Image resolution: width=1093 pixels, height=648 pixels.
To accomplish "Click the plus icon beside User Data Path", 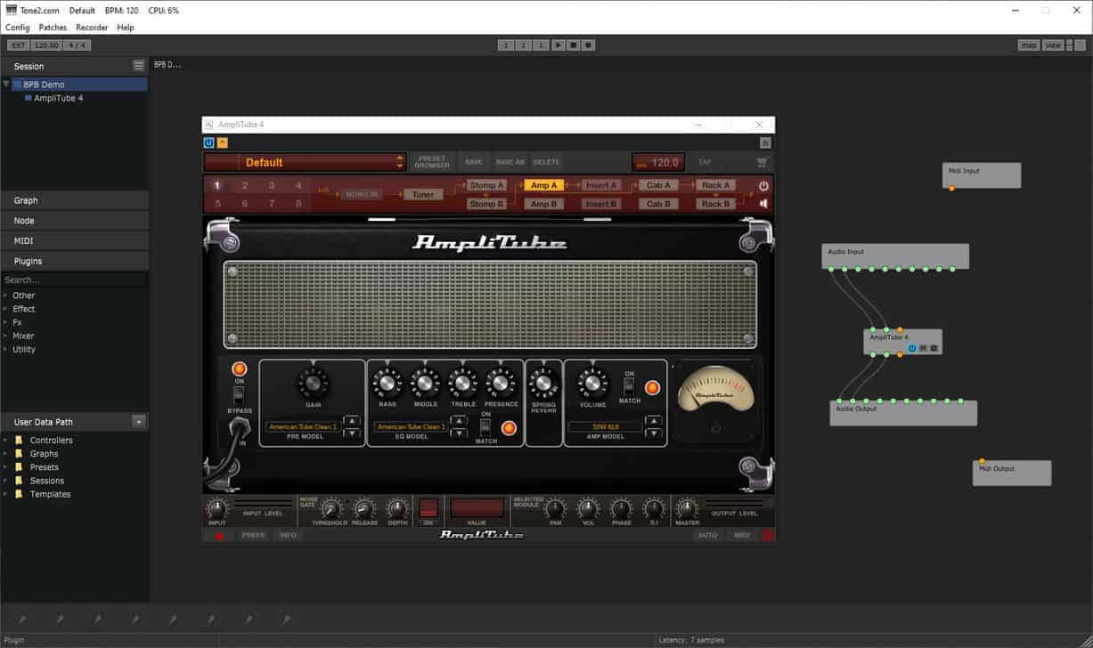I will pyautogui.click(x=138, y=422).
